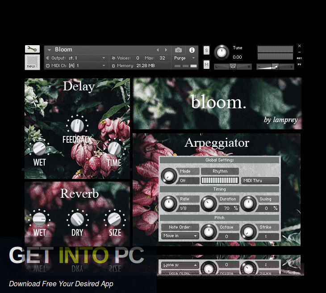Toggle the AUX sends view
Viewport: 326px width, 293px height.
click(x=299, y=58)
